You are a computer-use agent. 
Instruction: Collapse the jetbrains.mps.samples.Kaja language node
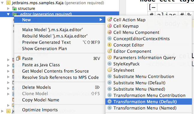click(x=2, y=3)
